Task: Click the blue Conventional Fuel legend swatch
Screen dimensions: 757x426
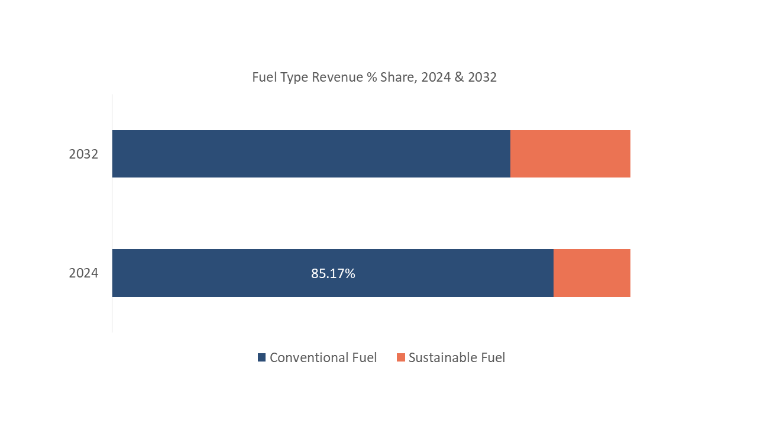Action: [x=262, y=357]
